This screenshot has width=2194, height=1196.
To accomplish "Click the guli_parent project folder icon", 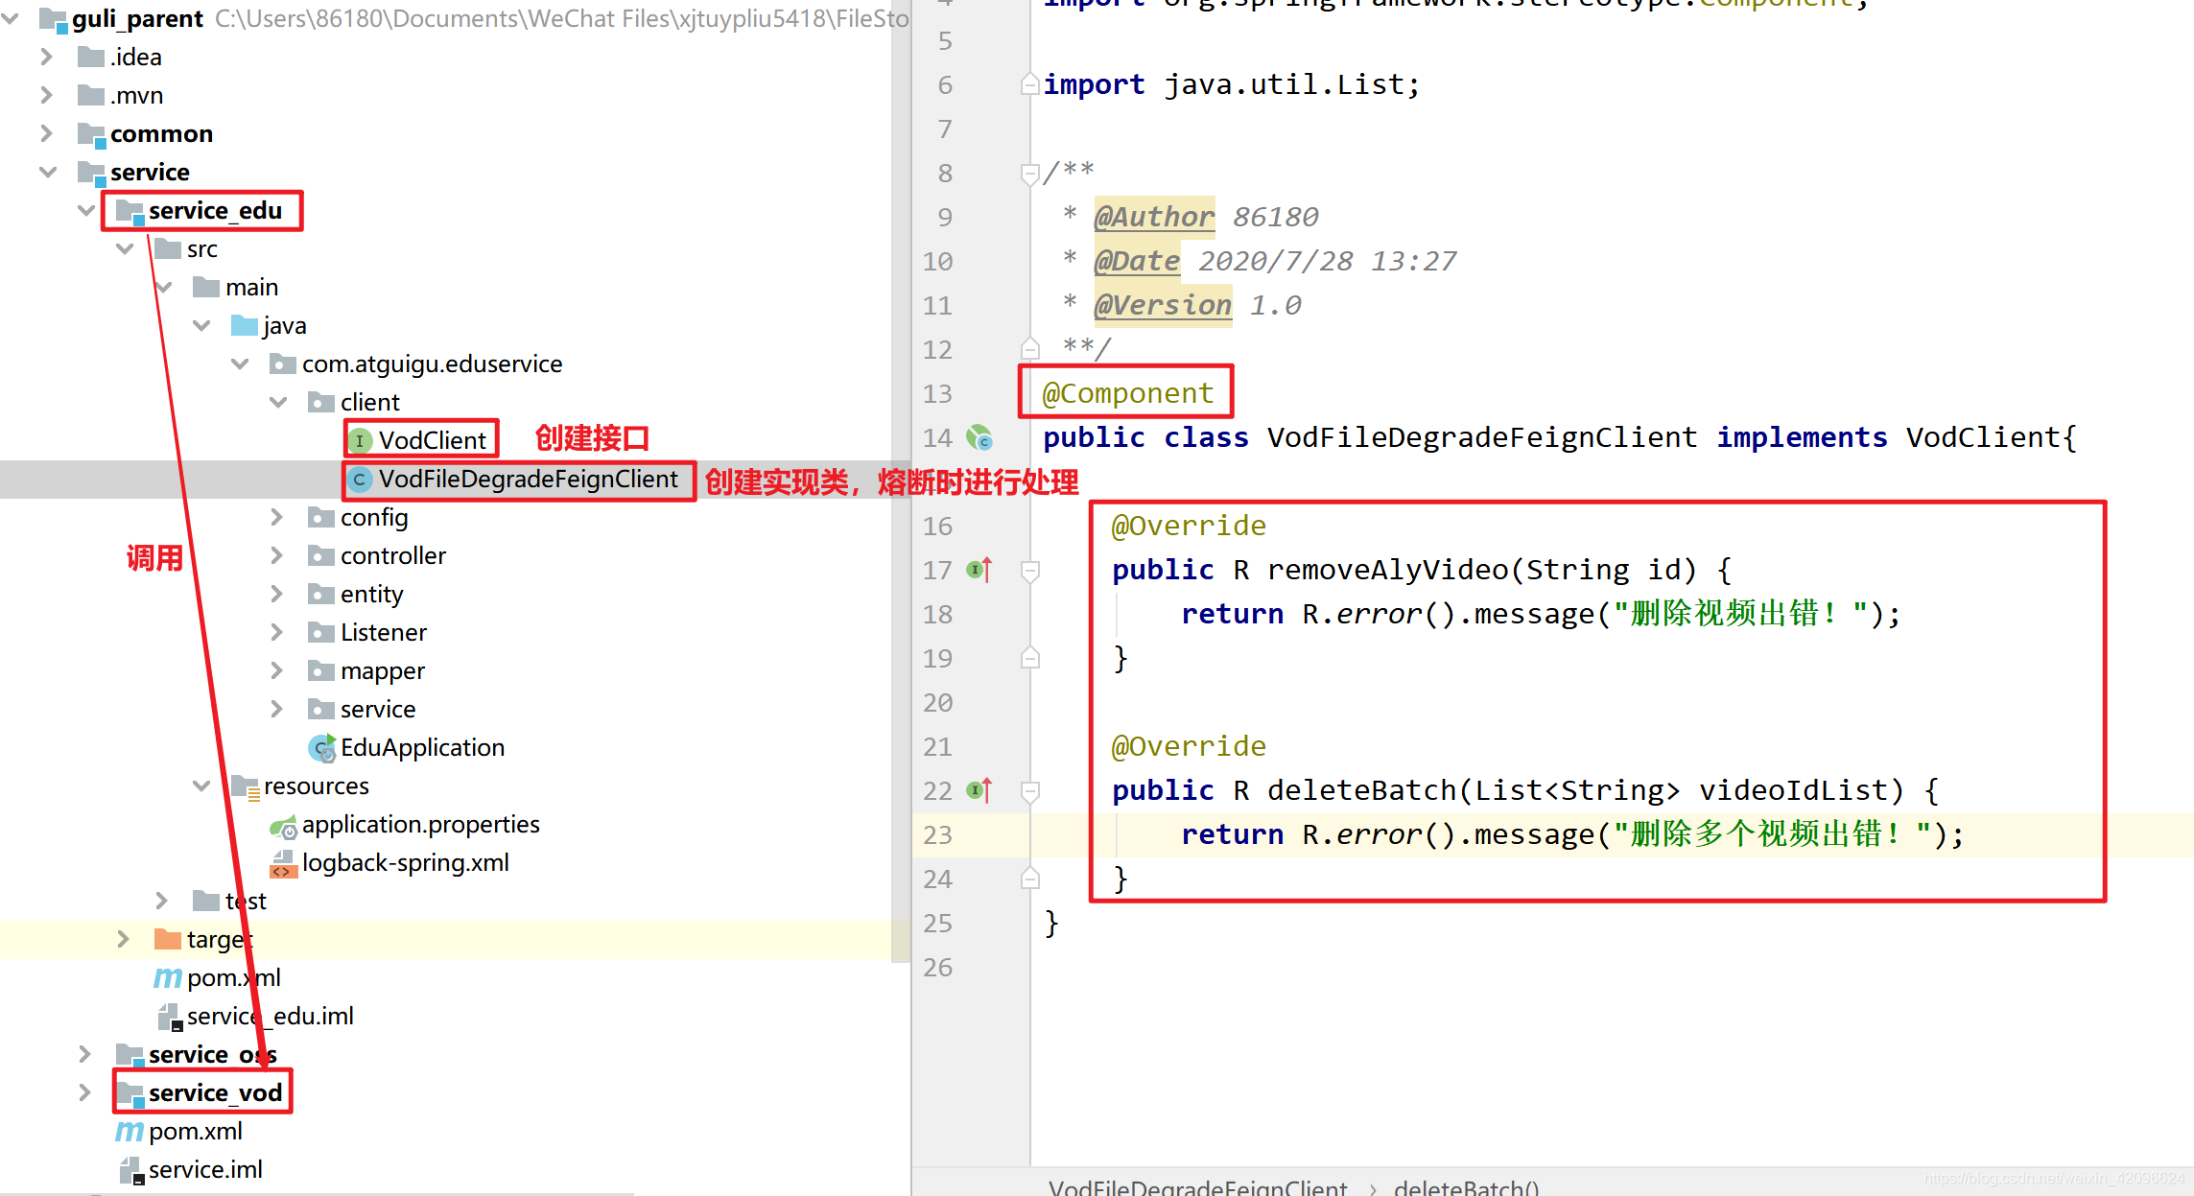I will 54,19.
